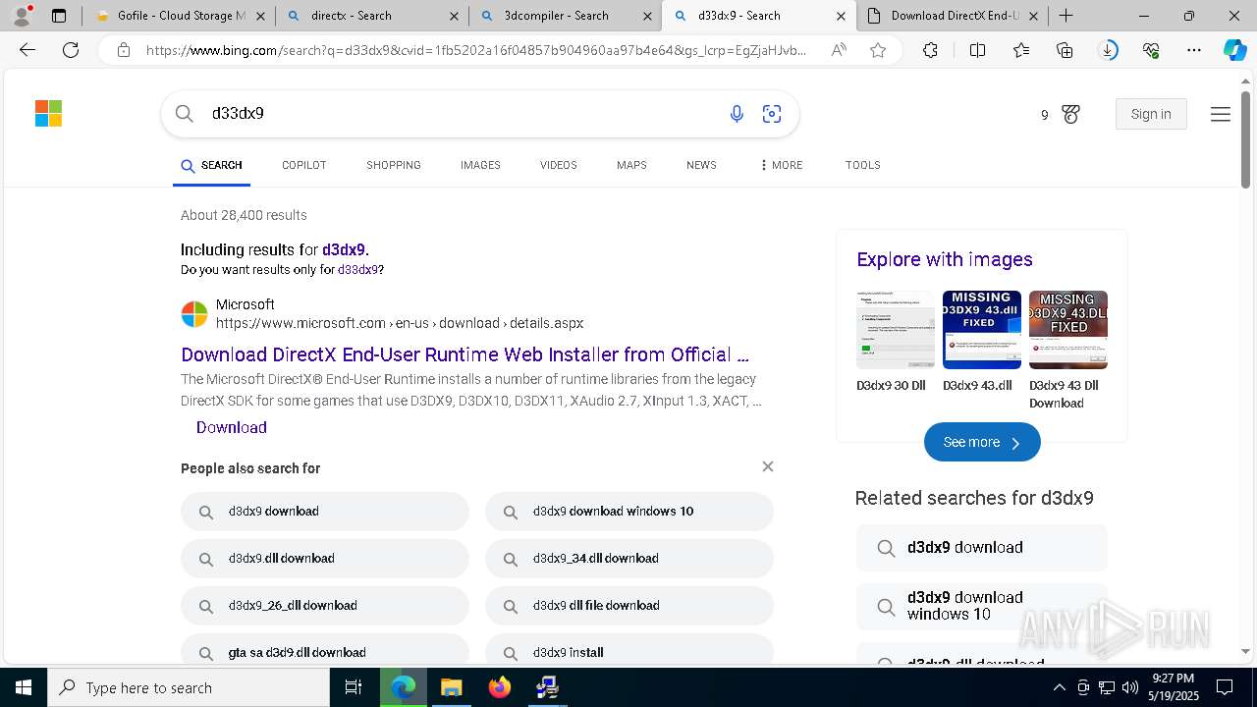This screenshot has width=1257, height=707.
Task: Open browser Extensions puzzle icon
Action: [930, 50]
